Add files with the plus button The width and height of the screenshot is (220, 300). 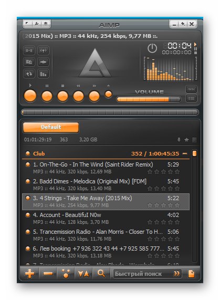pos(30,274)
